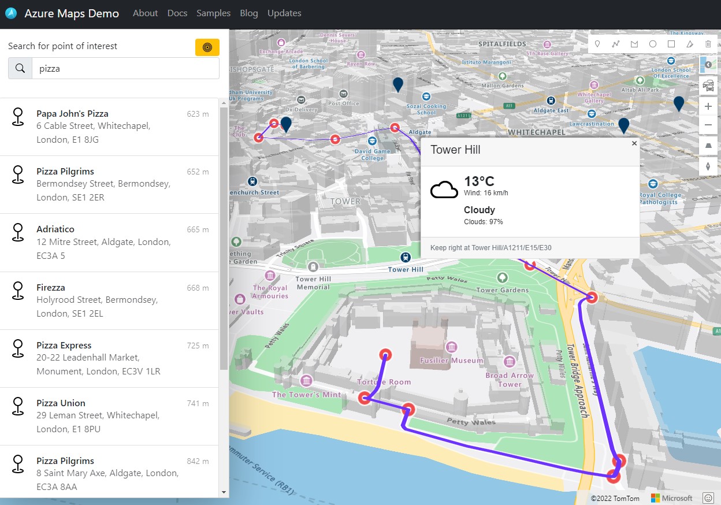Zoom out with the minus button
The width and height of the screenshot is (721, 505).
pos(708,125)
